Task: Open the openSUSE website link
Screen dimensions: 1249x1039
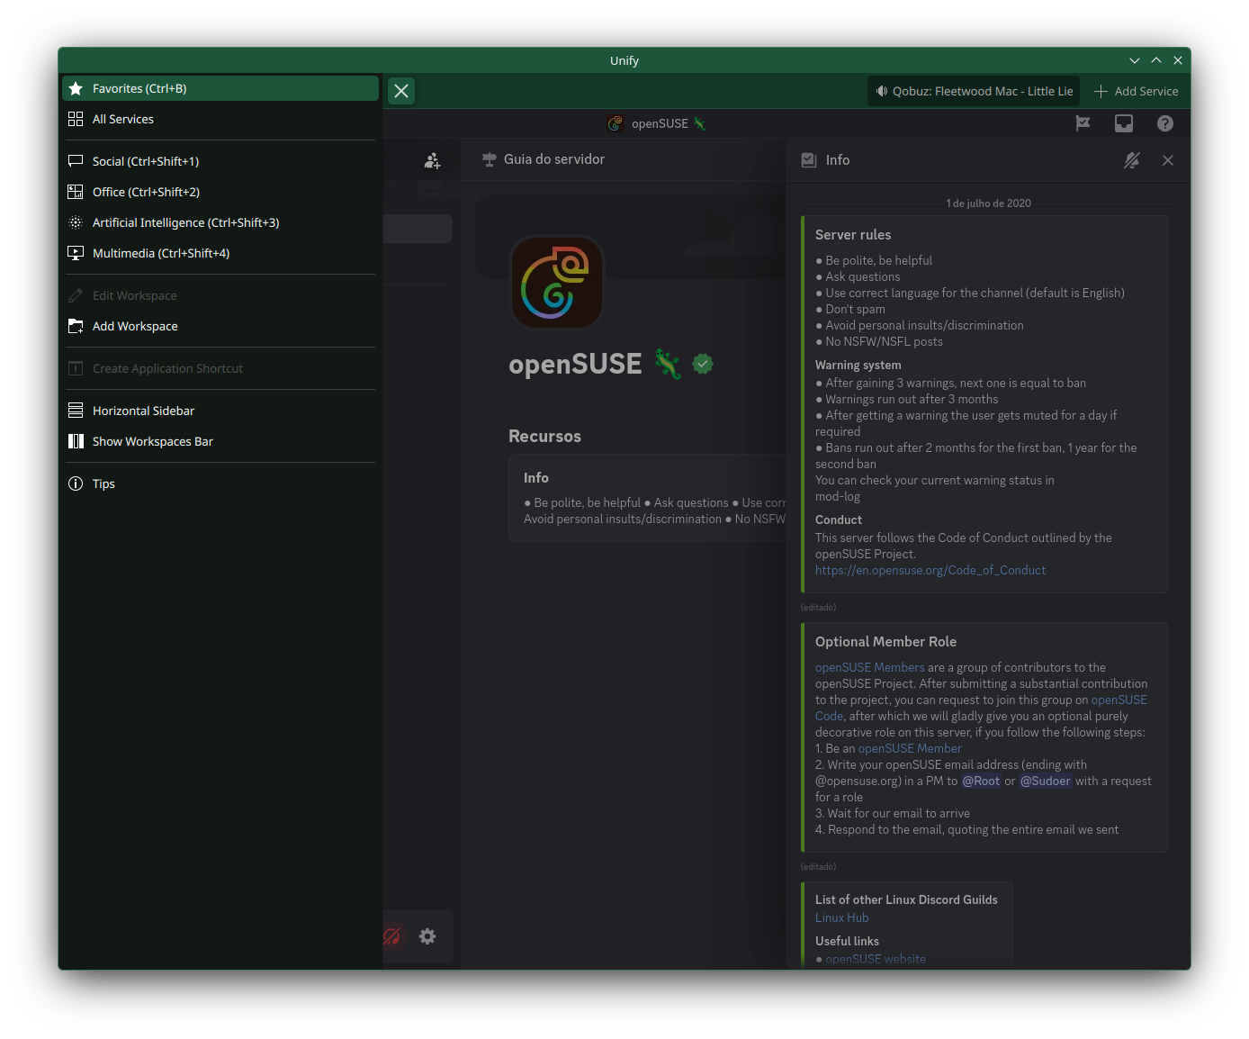Action: pyautogui.click(x=876, y=959)
